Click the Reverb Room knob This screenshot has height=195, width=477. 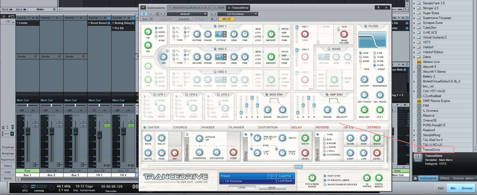(350, 138)
